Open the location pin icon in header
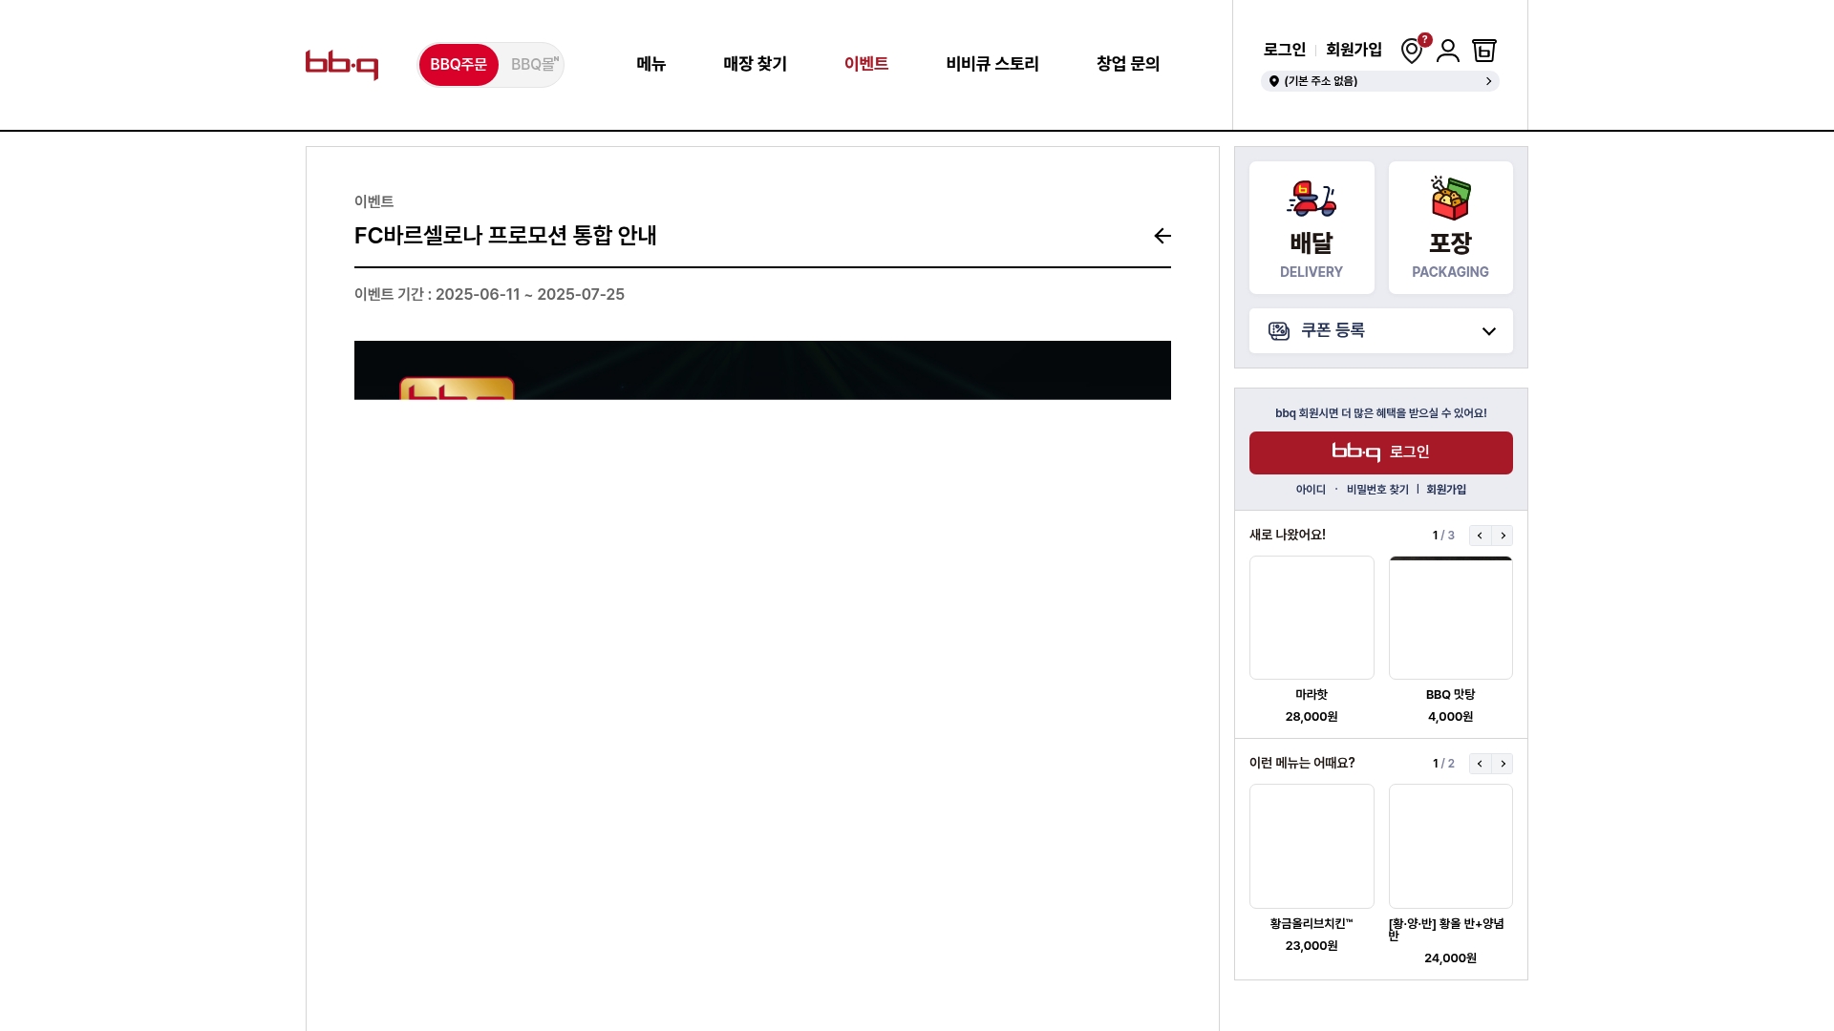Viewport: 1834px width, 1031px height. tap(1412, 51)
